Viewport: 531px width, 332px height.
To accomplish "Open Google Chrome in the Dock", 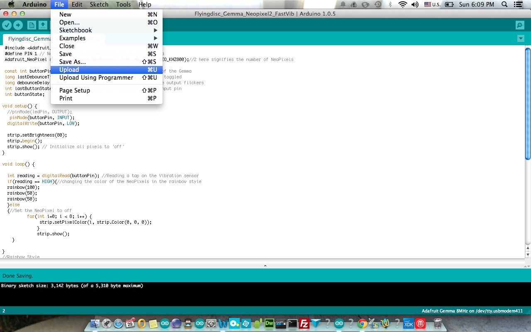I will (362, 323).
